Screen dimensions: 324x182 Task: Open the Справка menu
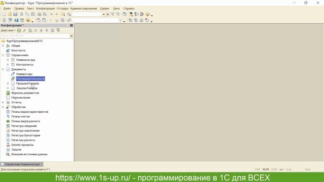129,9
